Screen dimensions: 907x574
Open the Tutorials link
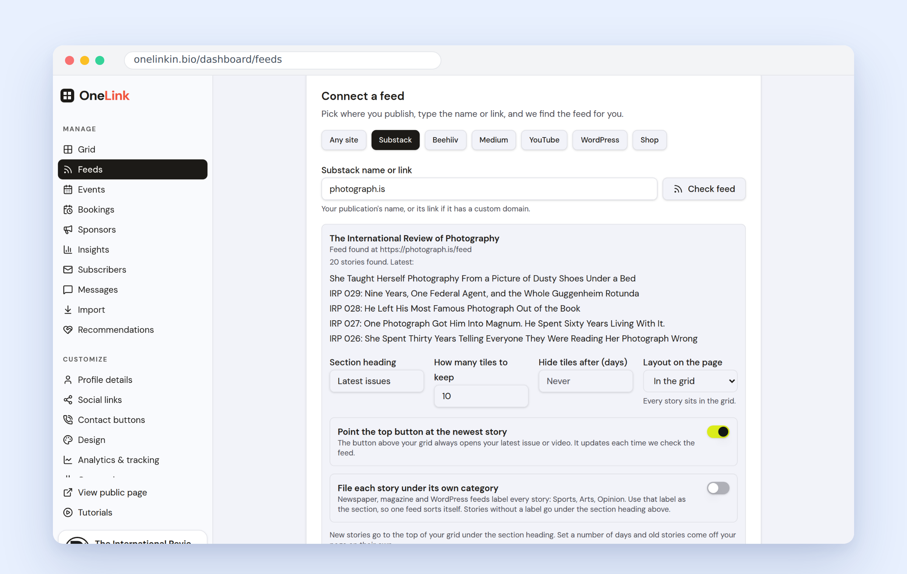point(133,512)
